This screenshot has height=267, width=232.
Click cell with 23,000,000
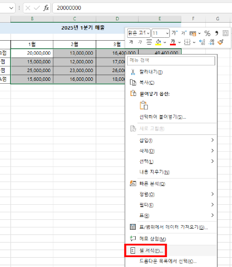pos(74,70)
